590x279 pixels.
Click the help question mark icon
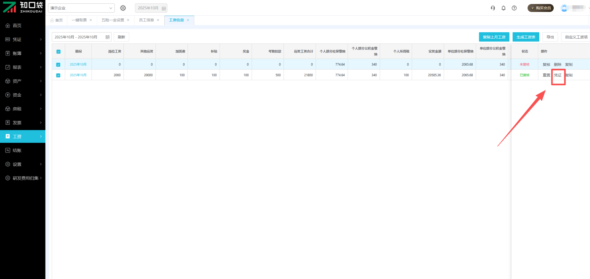coord(514,8)
